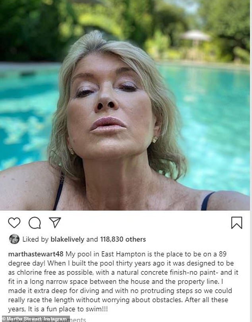Click the words 'Liked by' under the icons
Viewport: 252px width, 322px height.
[35, 239]
